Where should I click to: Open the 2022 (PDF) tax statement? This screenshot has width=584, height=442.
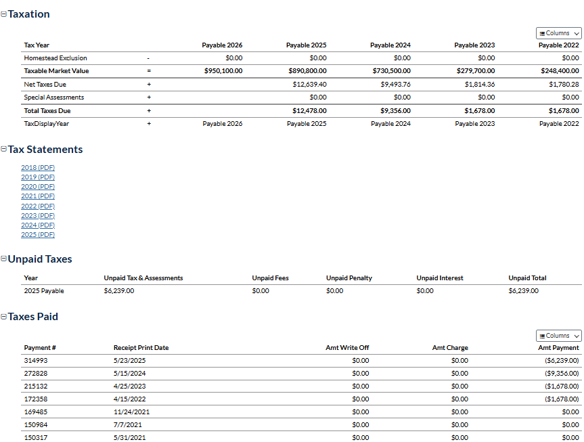(38, 206)
